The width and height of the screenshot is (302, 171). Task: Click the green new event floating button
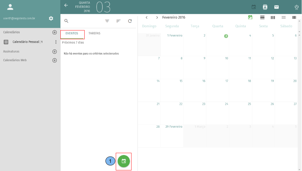pyautogui.click(x=124, y=161)
